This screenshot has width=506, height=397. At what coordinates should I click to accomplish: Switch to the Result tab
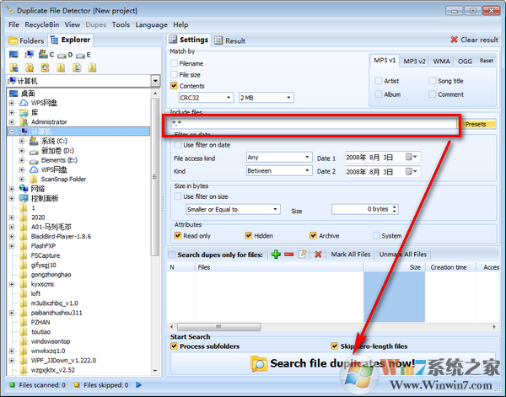coord(230,40)
